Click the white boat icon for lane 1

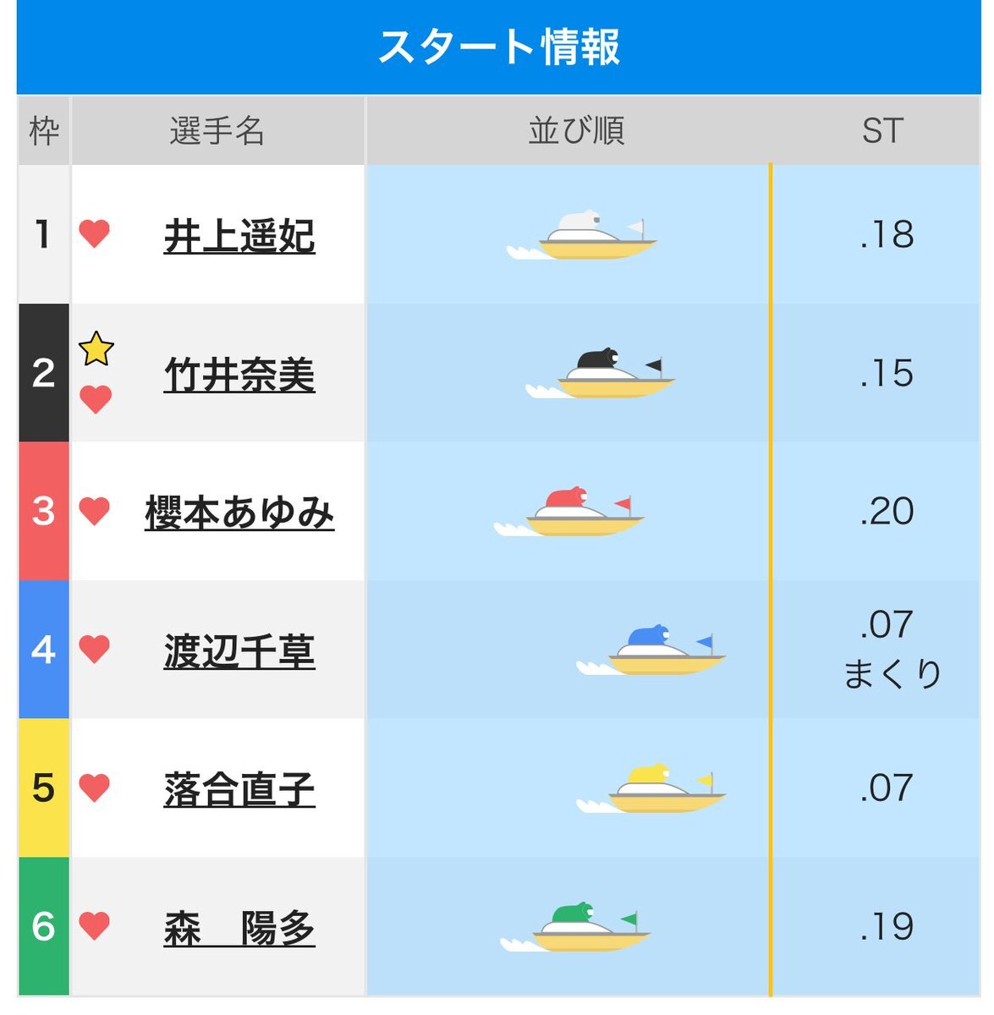(582, 236)
